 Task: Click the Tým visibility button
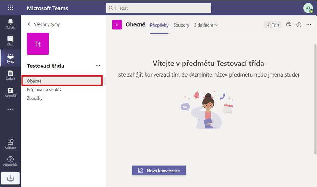coord(273,25)
